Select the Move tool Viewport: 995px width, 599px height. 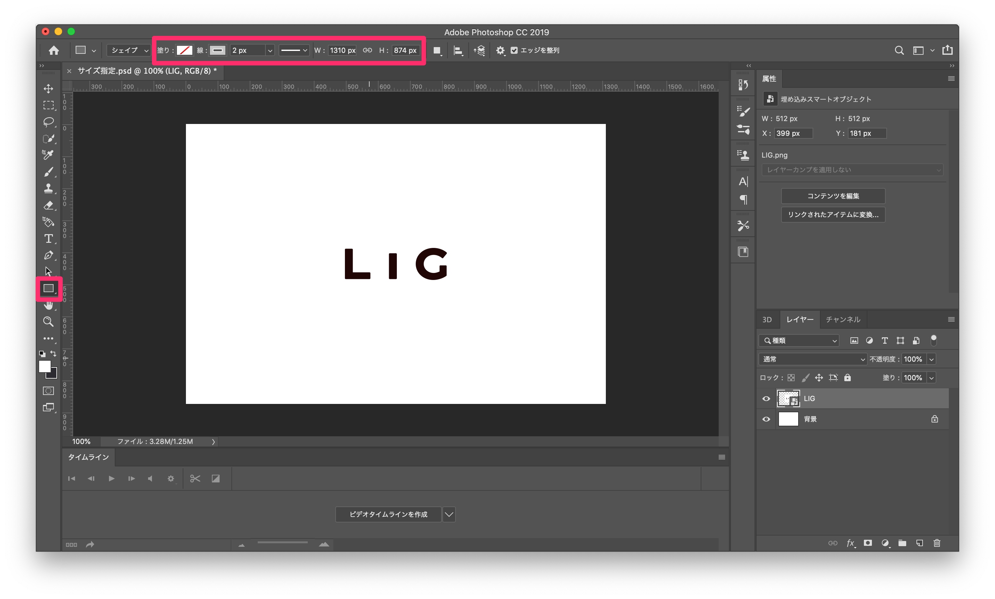[48, 88]
